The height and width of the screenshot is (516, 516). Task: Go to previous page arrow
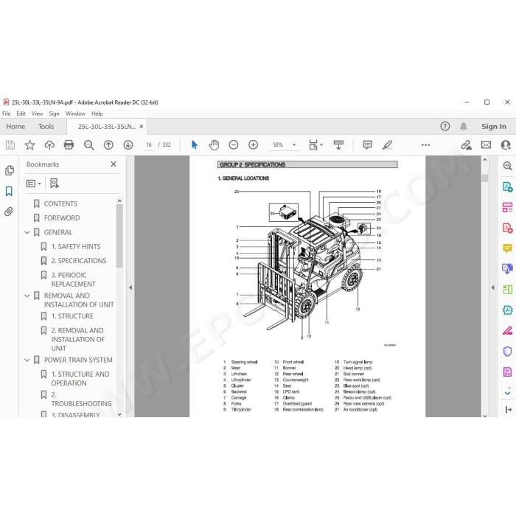pos(108,144)
